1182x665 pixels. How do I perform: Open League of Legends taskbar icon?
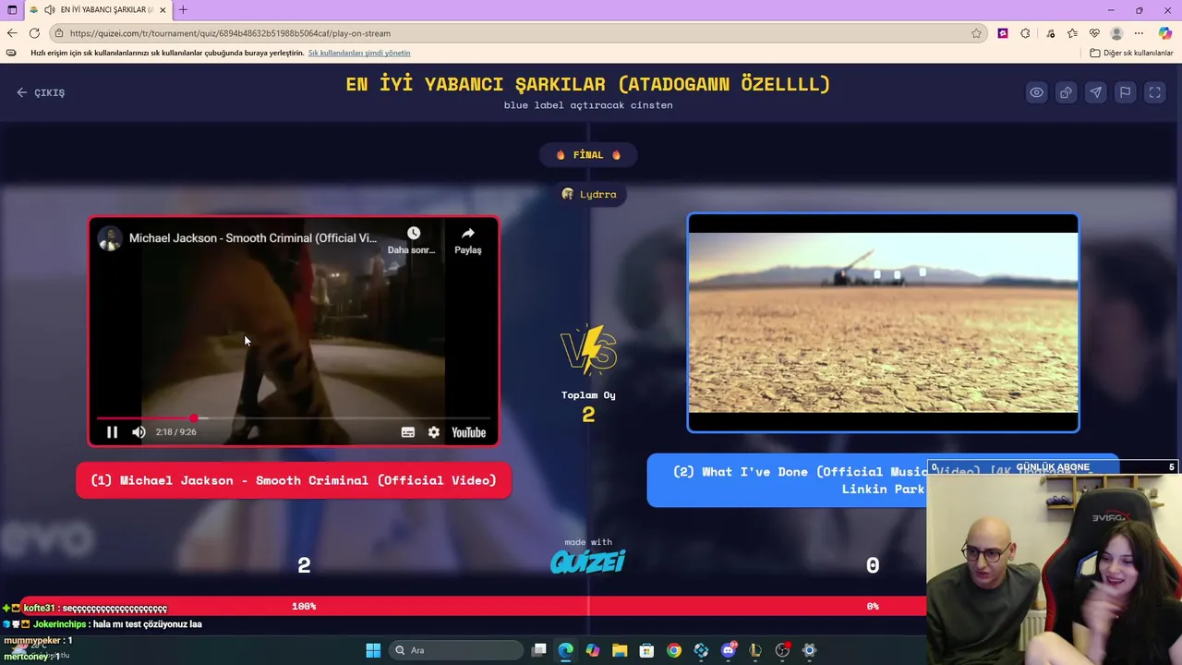pyautogui.click(x=755, y=650)
